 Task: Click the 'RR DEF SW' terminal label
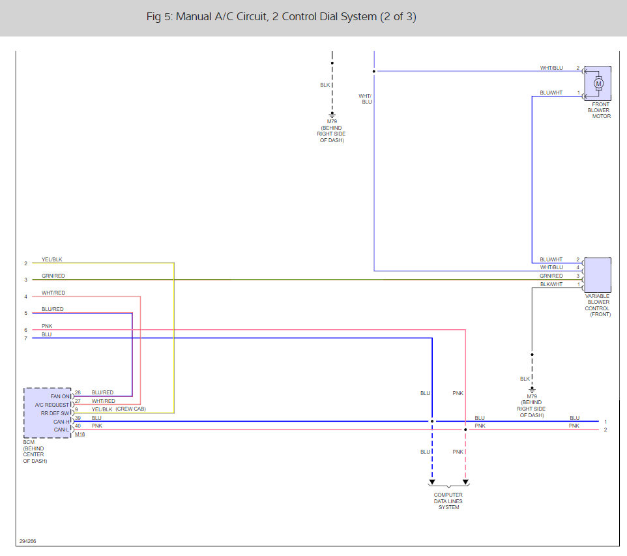pos(55,413)
